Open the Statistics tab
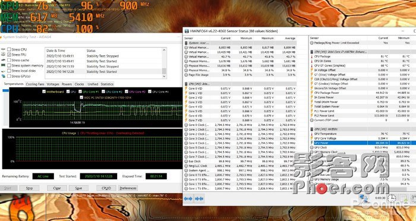This screenshot has height=221, width=416. [107, 84]
